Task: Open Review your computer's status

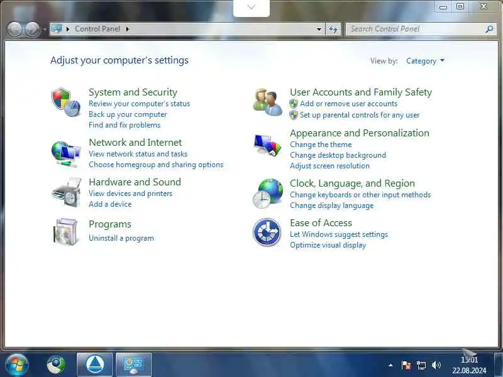Action: pyautogui.click(x=139, y=104)
